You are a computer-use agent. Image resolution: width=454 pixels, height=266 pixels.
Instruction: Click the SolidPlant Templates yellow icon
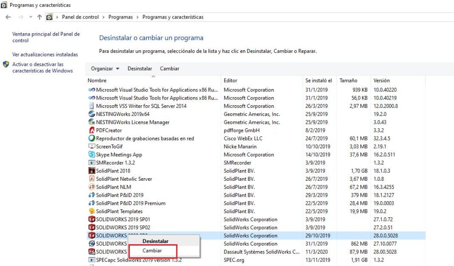pos(92,211)
